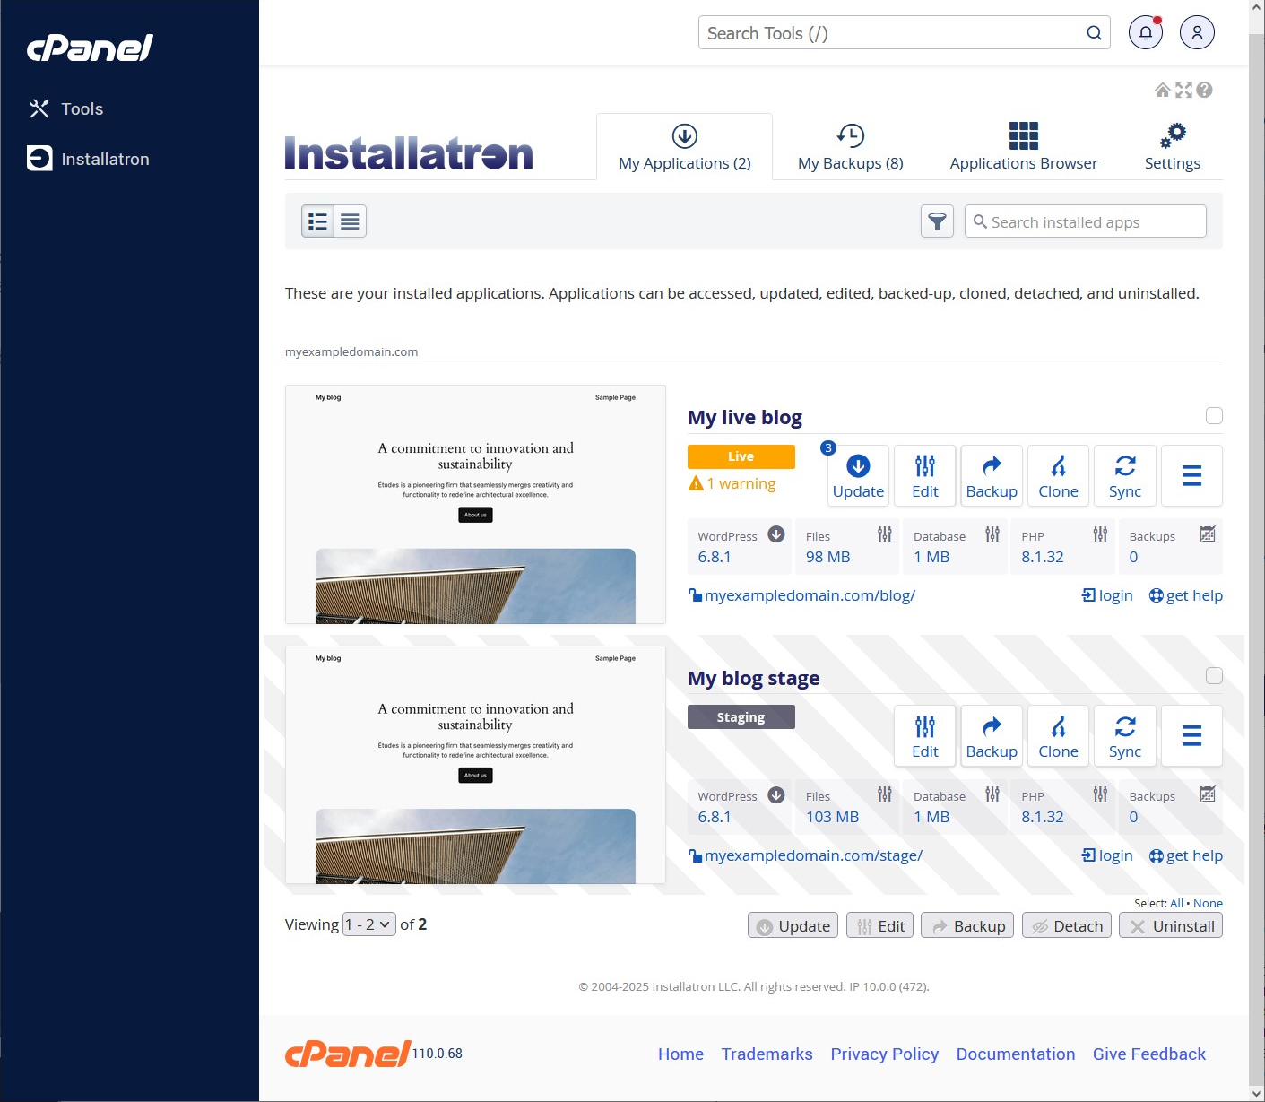Screen dimensions: 1265x1102
Task: Open the Give Feedback footer link
Action: point(1149,1054)
